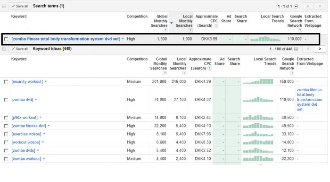This screenshot has width=330, height=182.
Task: Click sort arrow on Local Monthly Searches header
Action: 172,23
